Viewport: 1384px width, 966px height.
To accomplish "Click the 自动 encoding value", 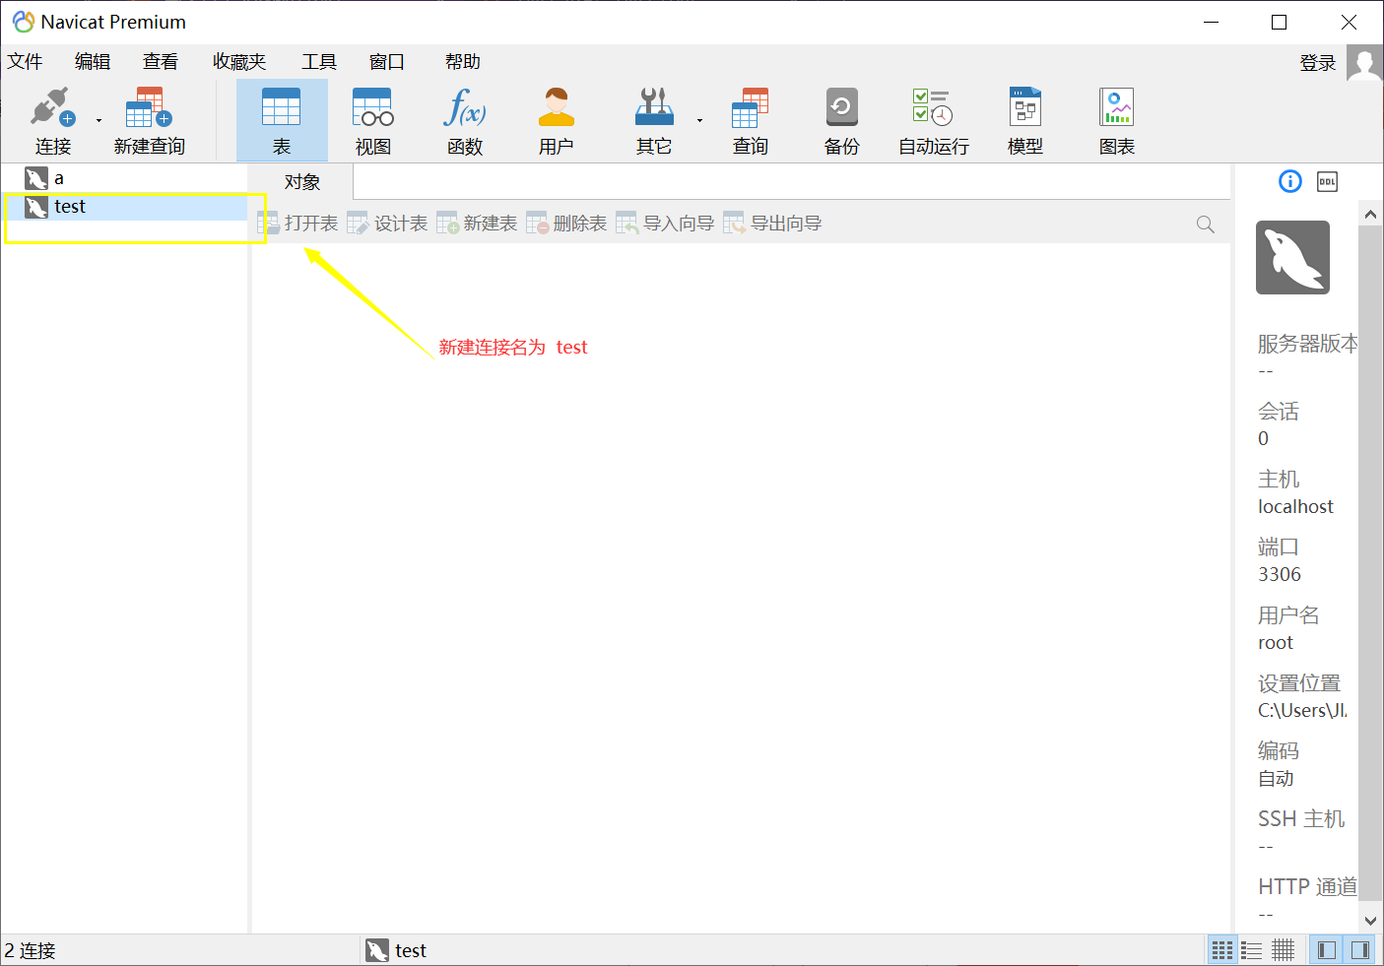I will coord(1276,778).
